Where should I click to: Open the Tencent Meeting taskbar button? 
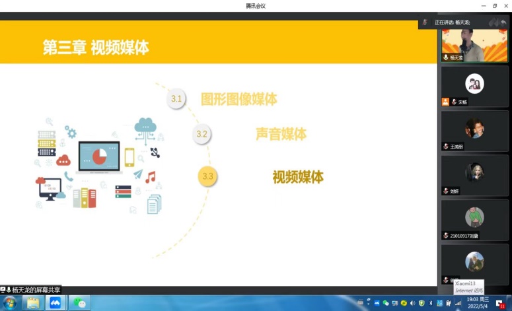[x=55, y=303]
